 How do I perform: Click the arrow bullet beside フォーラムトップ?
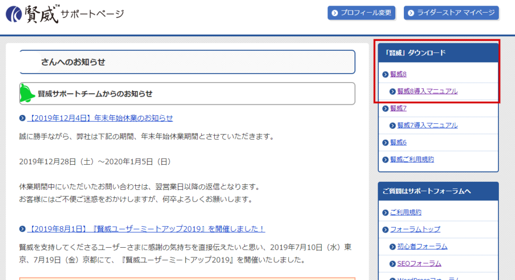click(386, 230)
